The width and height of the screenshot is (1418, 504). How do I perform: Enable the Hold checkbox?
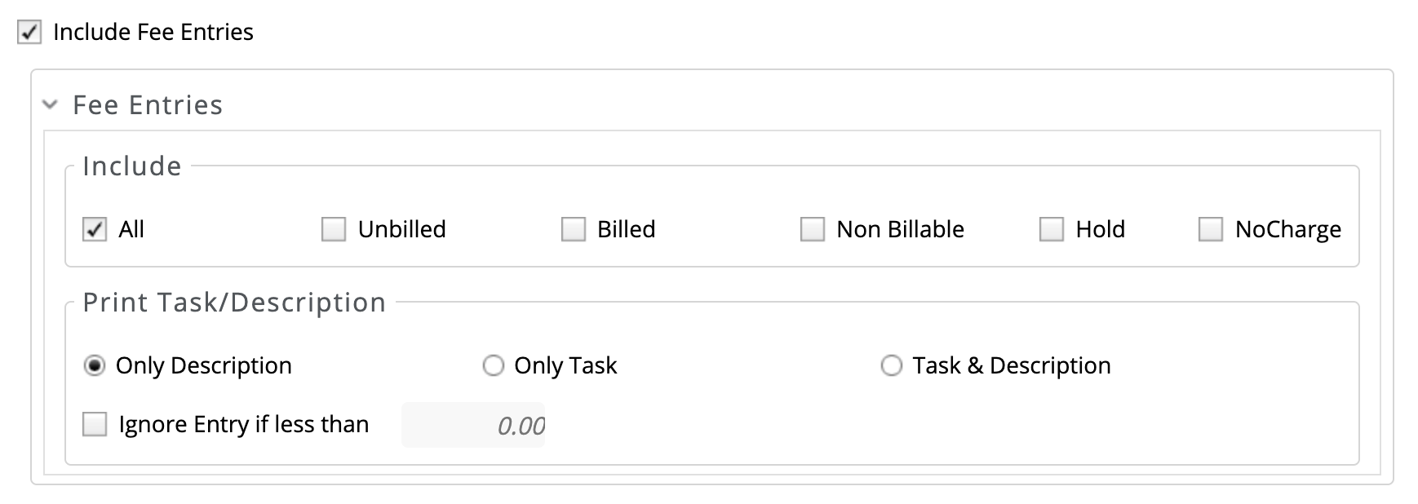coord(1052,229)
